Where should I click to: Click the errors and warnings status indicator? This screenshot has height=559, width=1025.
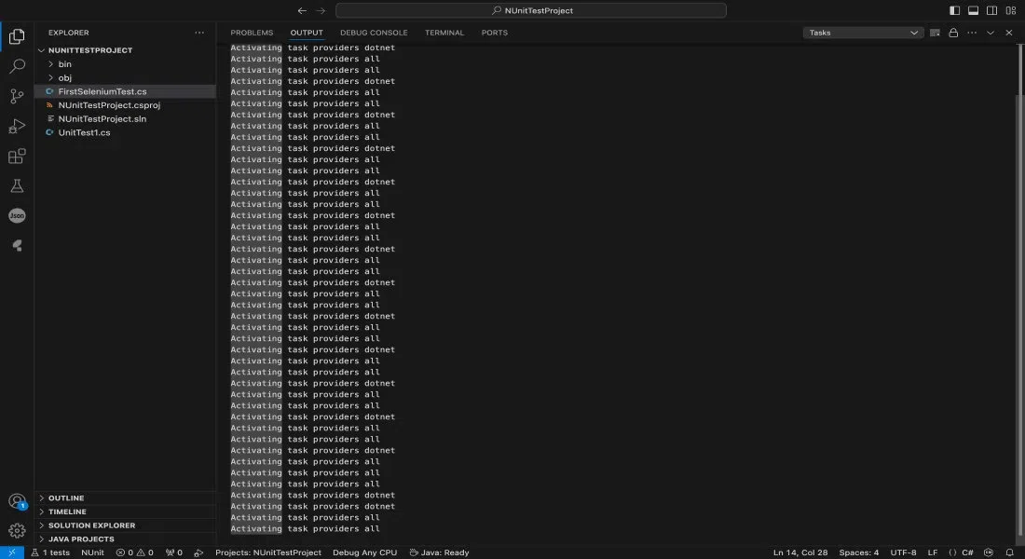point(135,552)
